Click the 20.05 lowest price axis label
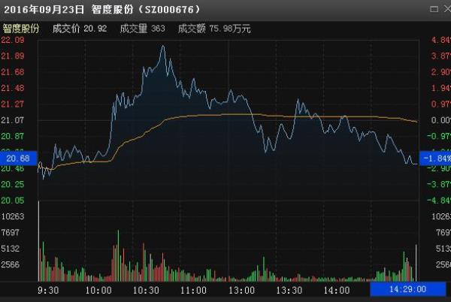Viewport: 451px width, 302px height. (14, 201)
